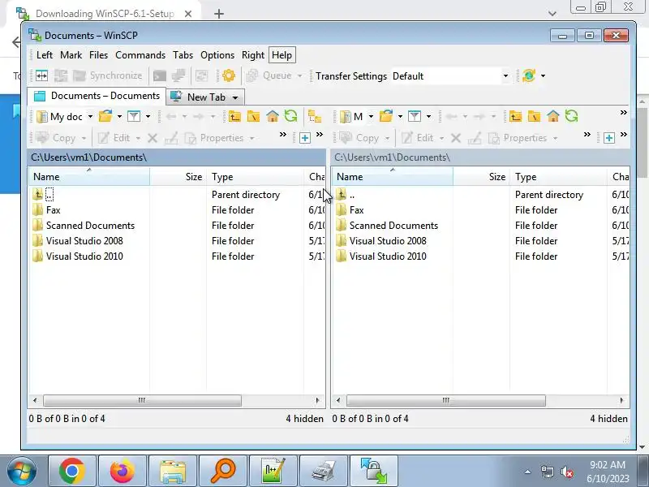Image resolution: width=649 pixels, height=487 pixels.
Task: Expand dropdown arrow beside left Open Directory icon
Action: (119, 117)
